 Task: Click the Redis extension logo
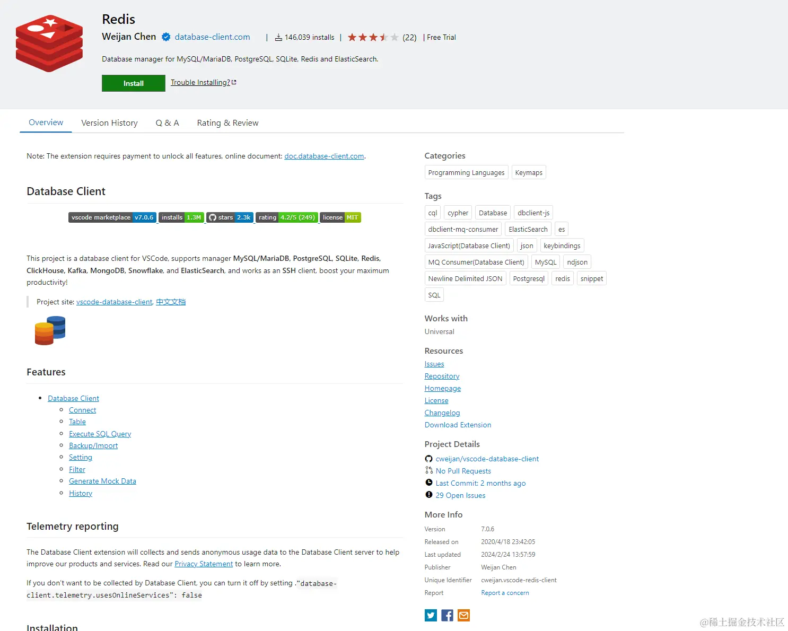click(49, 43)
